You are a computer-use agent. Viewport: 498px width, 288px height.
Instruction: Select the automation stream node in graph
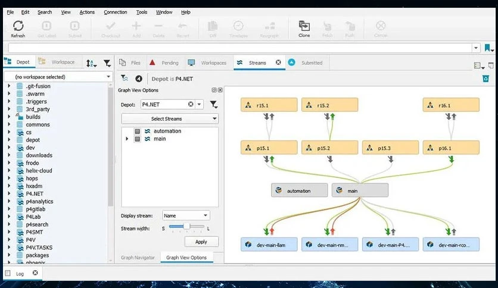tap(299, 190)
